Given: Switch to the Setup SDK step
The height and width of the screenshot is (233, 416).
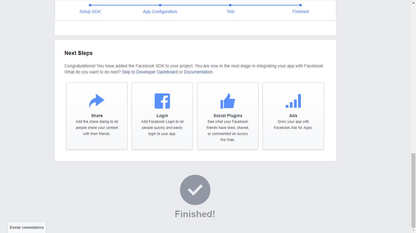Looking at the screenshot, I should click(x=90, y=11).
